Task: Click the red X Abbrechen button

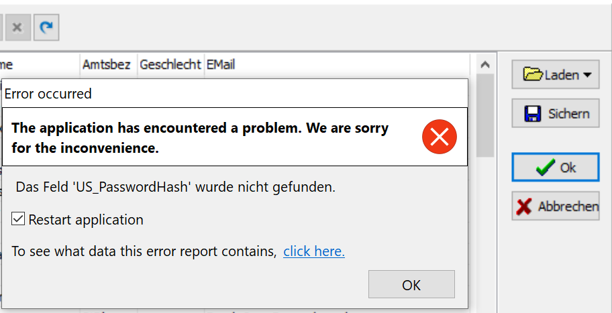Action: tap(556, 206)
